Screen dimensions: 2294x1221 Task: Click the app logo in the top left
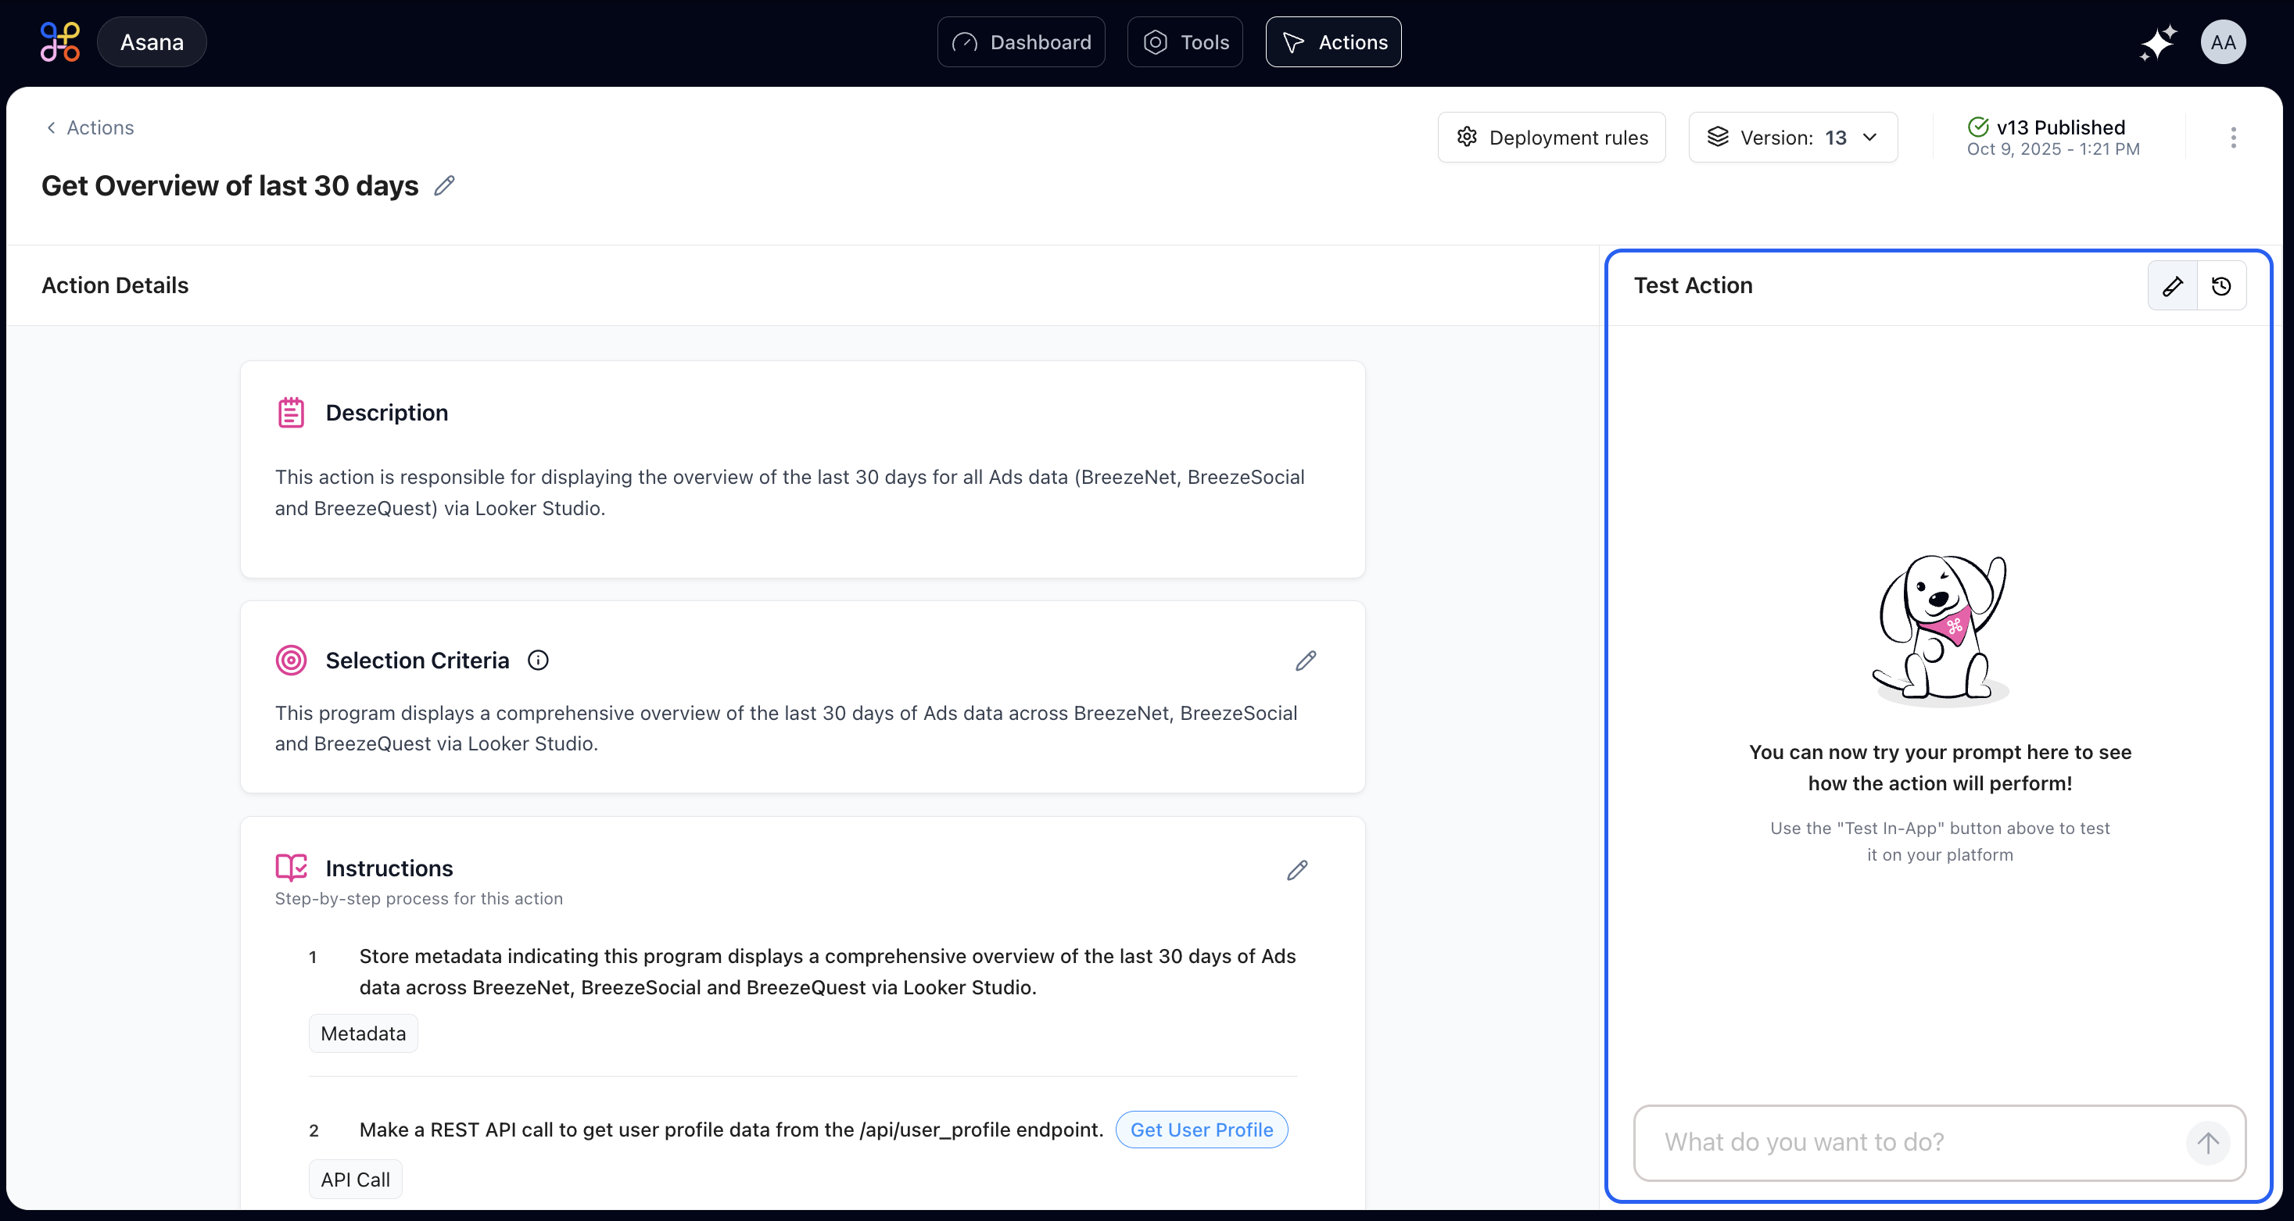(x=60, y=42)
